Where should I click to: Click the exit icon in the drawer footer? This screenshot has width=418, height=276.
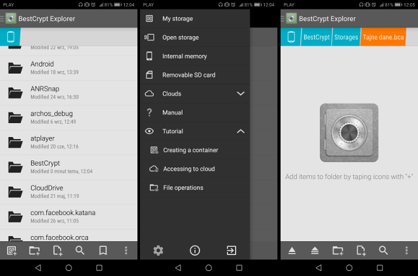click(x=231, y=251)
